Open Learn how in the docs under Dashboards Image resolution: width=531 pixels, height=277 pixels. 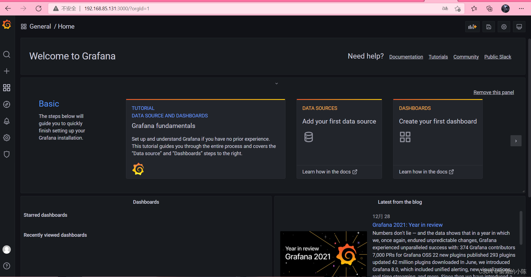pyautogui.click(x=426, y=172)
